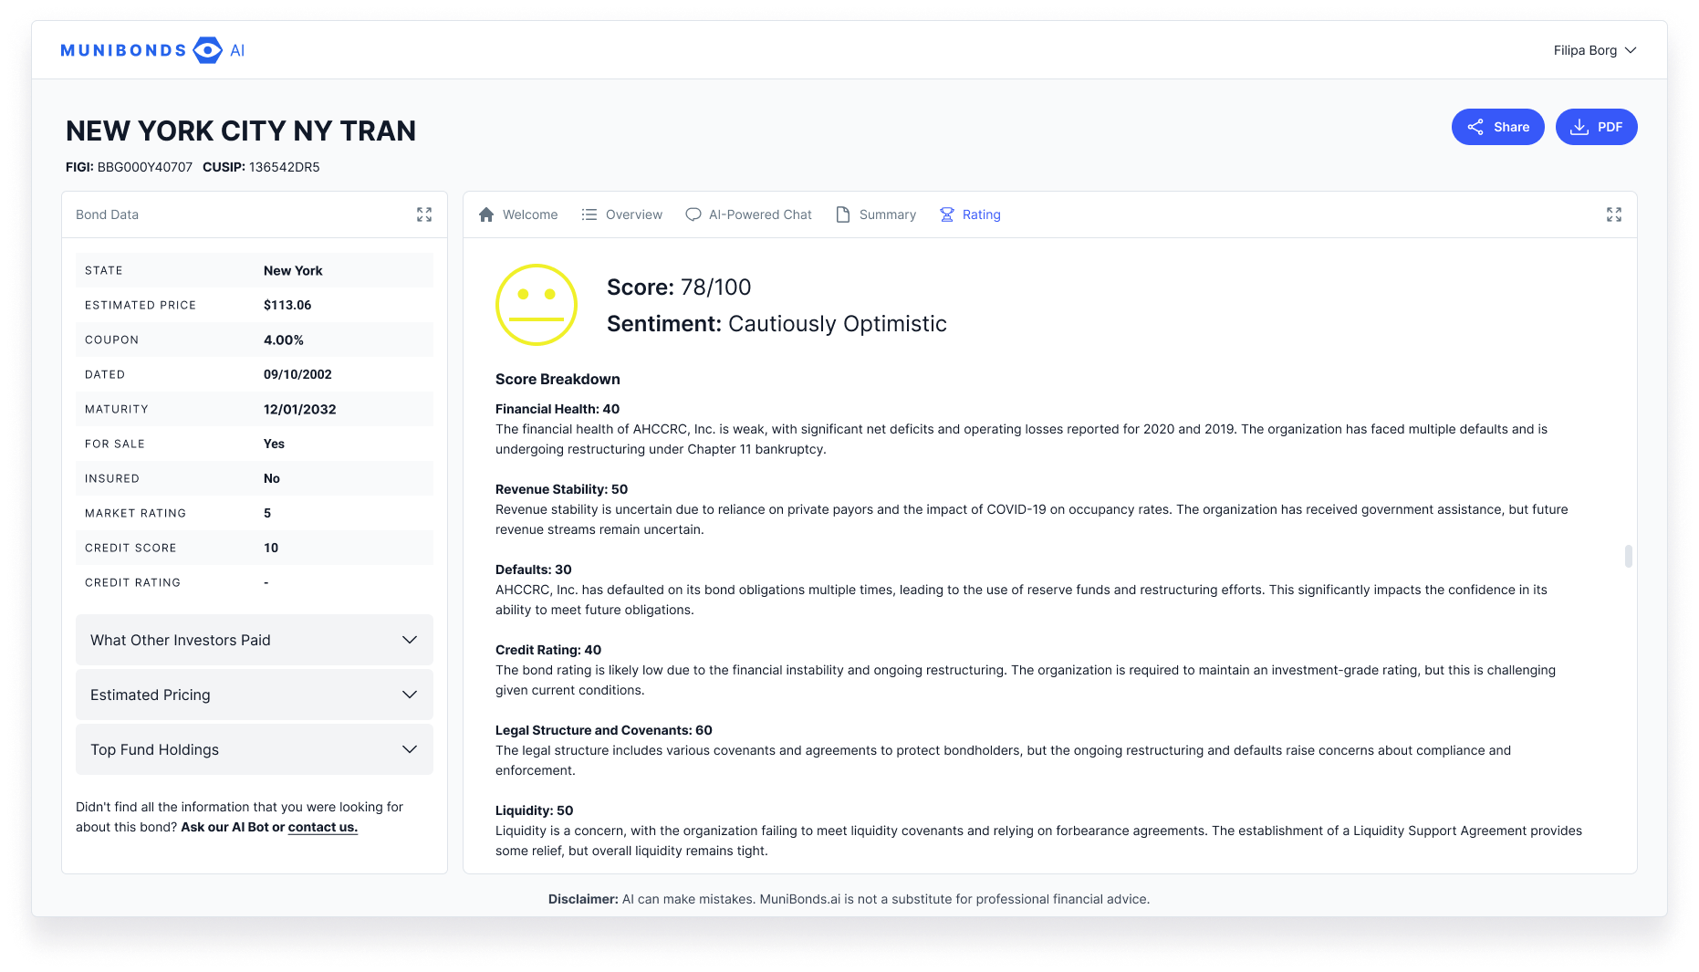Click the Revenue Stability: 50 heading

pos(561,489)
